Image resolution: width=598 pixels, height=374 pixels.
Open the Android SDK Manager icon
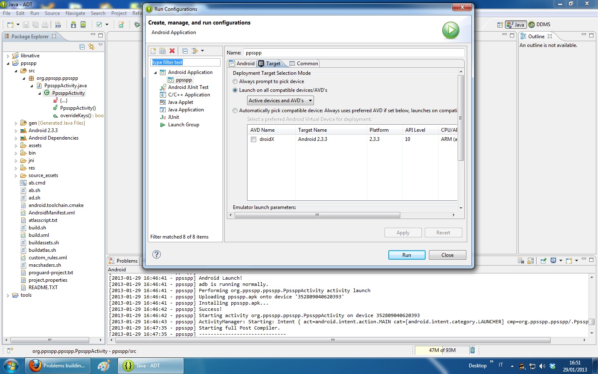74,25
